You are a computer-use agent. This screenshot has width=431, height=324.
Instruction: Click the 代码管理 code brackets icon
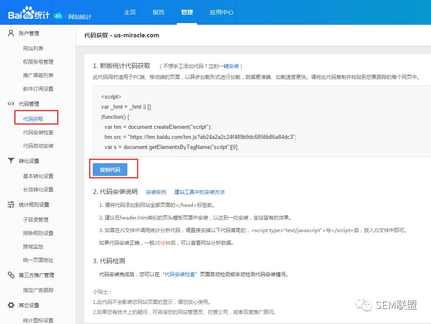[x=11, y=104]
